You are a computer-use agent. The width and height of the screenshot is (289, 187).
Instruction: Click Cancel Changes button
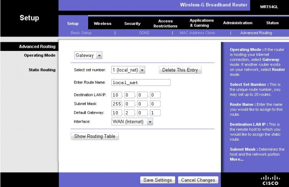point(198,180)
